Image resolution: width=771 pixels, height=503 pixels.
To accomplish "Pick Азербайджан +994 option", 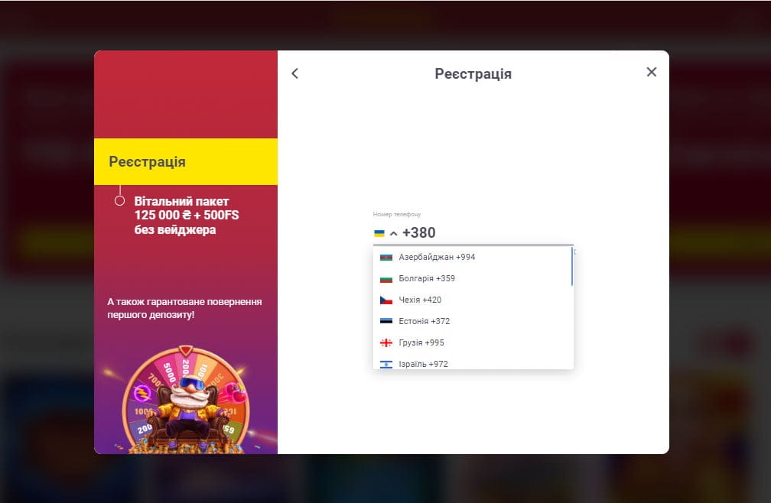I will (x=437, y=258).
